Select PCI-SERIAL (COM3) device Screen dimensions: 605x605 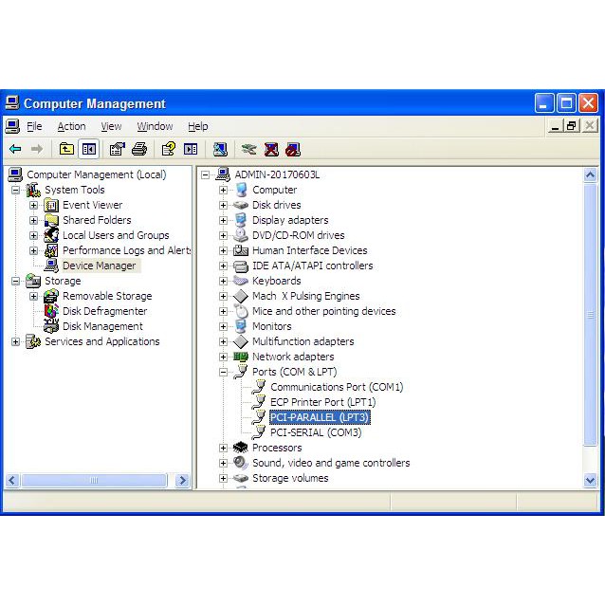[316, 432]
